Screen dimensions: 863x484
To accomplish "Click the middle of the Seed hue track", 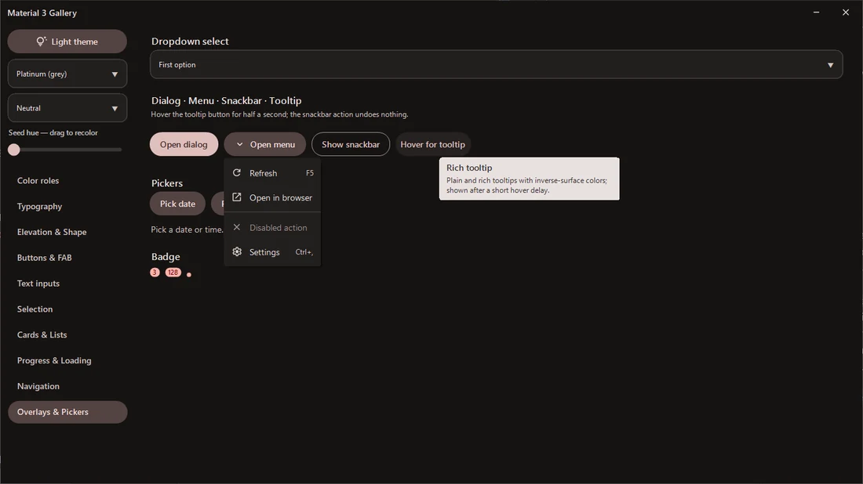I will click(67, 150).
